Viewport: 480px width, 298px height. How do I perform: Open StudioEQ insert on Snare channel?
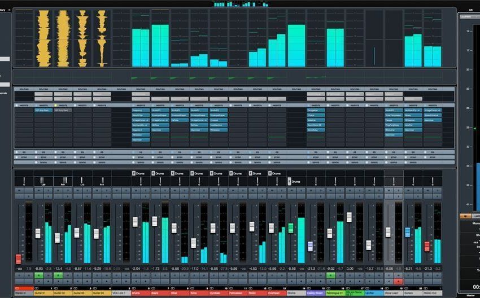(160, 111)
